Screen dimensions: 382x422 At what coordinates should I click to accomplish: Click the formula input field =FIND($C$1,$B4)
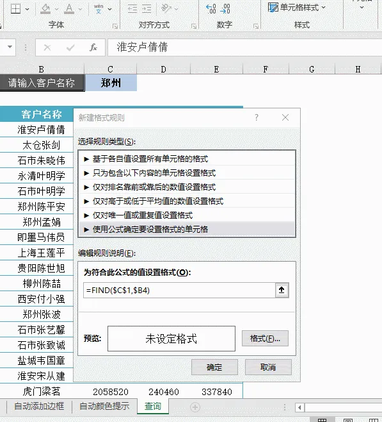point(179,290)
